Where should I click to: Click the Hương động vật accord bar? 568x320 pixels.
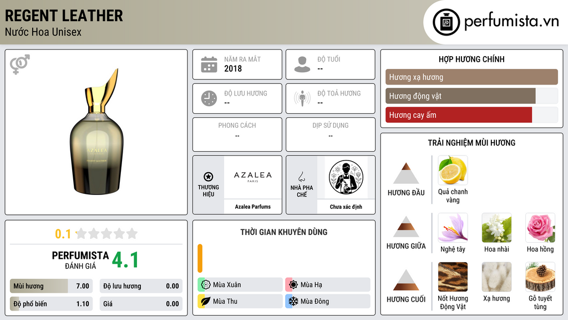coord(471,96)
